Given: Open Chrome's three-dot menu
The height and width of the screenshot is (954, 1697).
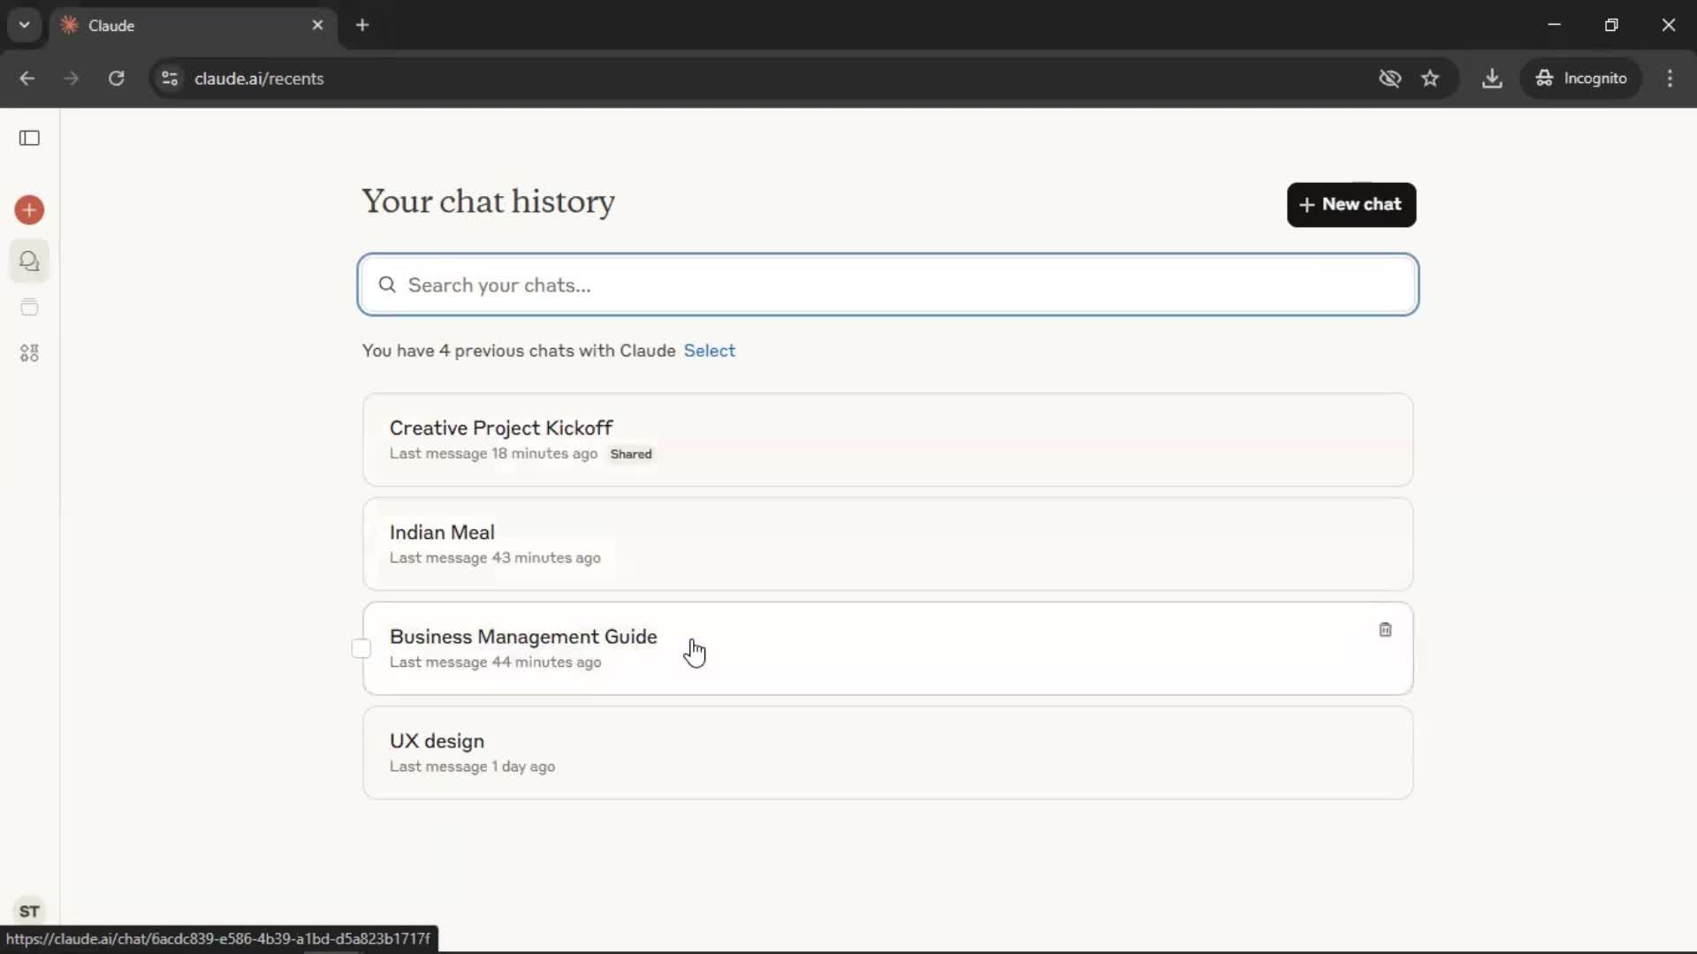Looking at the screenshot, I should pyautogui.click(x=1670, y=79).
